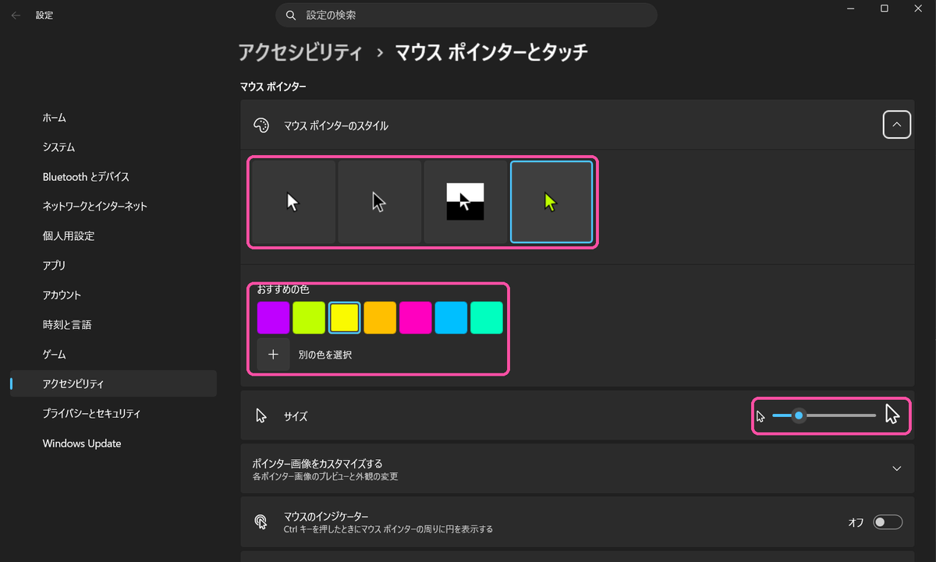Click 各ポインター画像のプレビューと外観の変更 description
Viewport: 936px width, 562px height.
tap(325, 475)
